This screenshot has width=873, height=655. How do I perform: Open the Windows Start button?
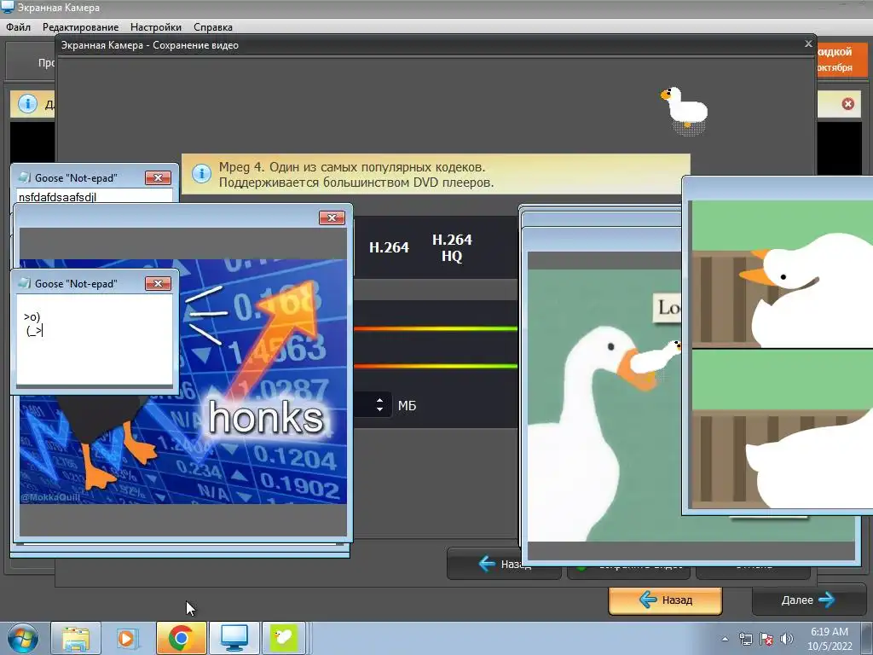click(22, 638)
